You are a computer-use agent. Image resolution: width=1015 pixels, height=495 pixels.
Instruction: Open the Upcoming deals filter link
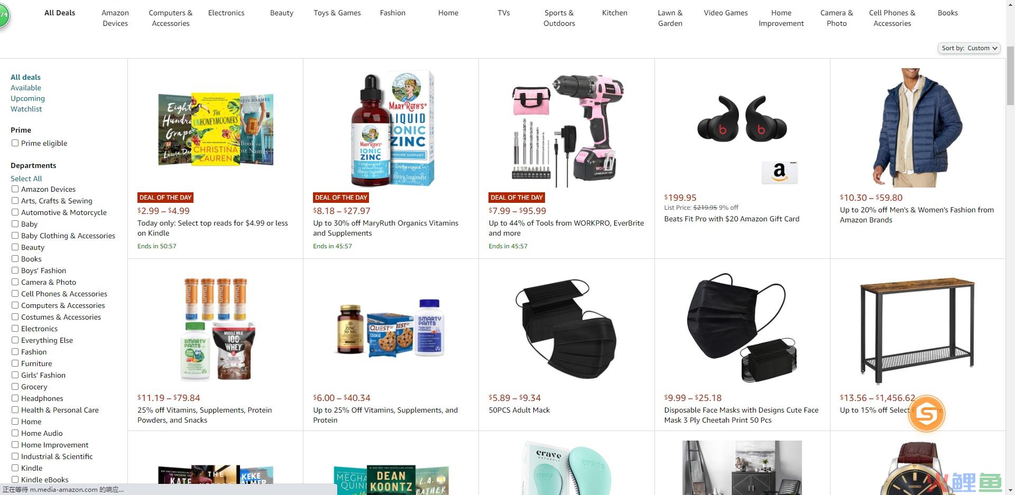click(27, 98)
